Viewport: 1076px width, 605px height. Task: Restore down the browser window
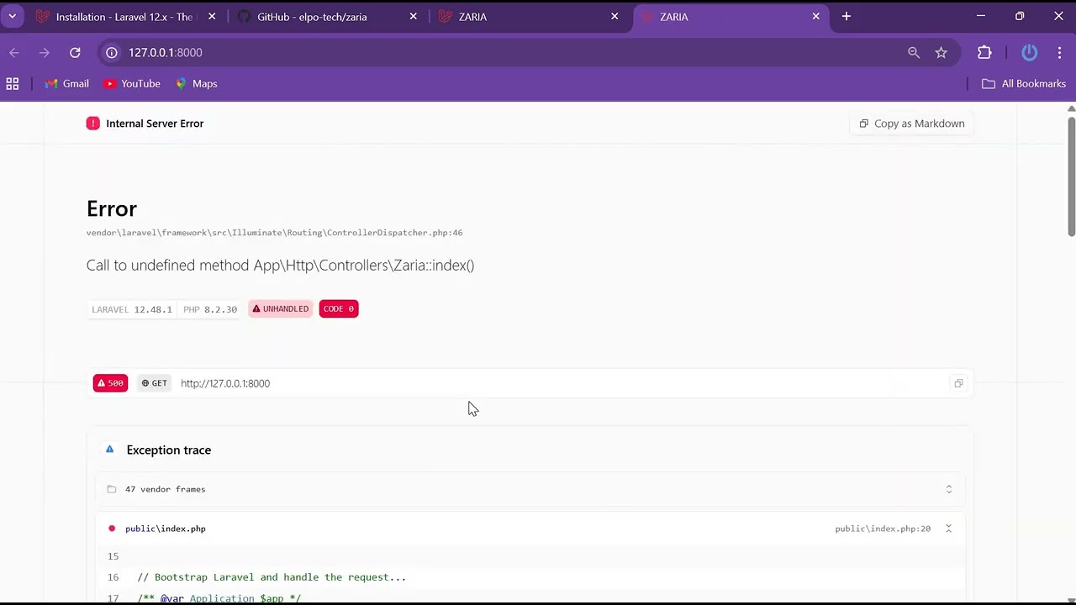(1020, 16)
